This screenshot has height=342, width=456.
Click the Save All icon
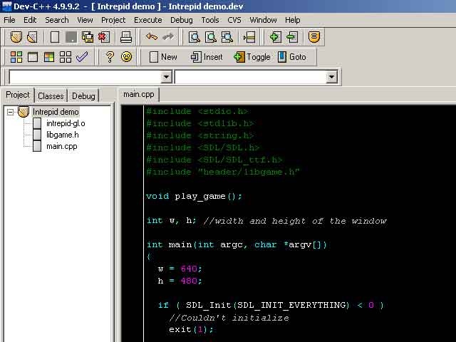pyautogui.click(x=88, y=36)
